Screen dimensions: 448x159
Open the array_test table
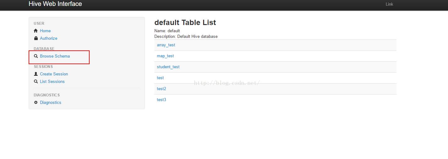pyautogui.click(x=166, y=45)
